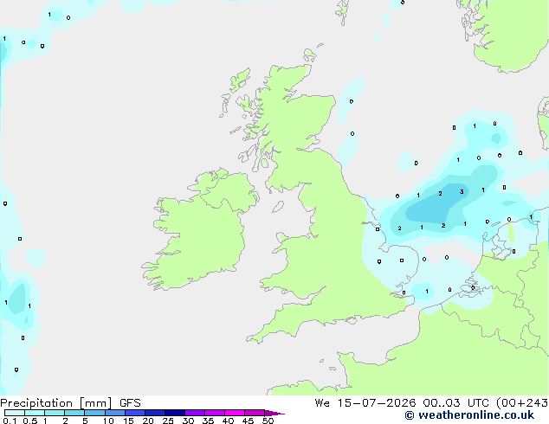Image resolution: width=549 pixels, height=424 pixels.
Task: Click the 25–30 mm dark navy legend box
Action: pos(174,413)
